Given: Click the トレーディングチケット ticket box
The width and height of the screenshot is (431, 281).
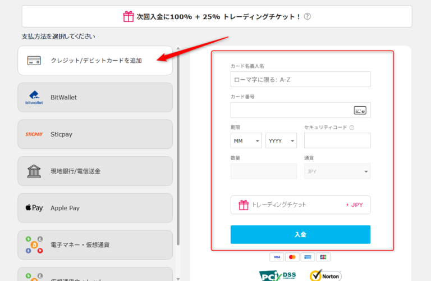Looking at the screenshot, I should click(x=300, y=205).
